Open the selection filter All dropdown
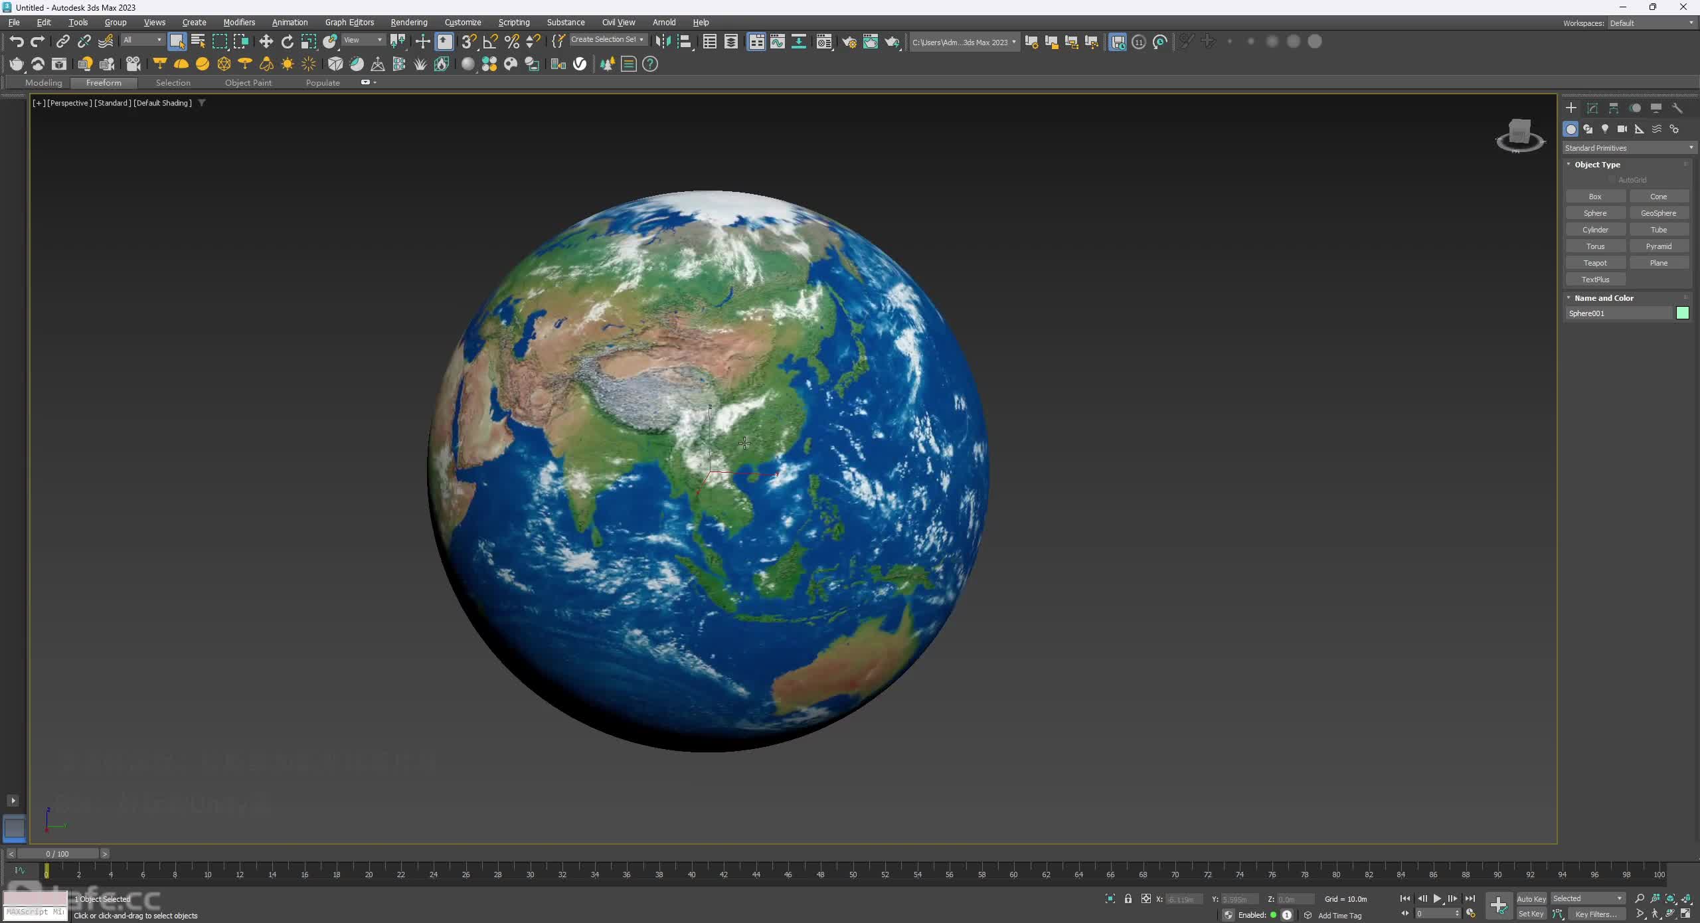 142,40
